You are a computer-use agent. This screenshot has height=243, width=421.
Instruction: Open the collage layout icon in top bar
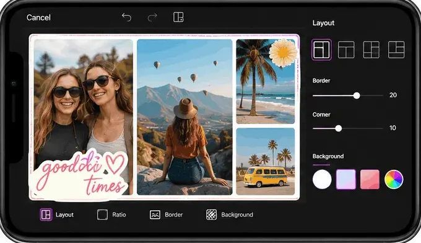tap(178, 17)
